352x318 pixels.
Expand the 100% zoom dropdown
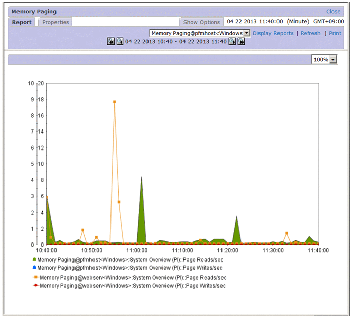pos(333,60)
